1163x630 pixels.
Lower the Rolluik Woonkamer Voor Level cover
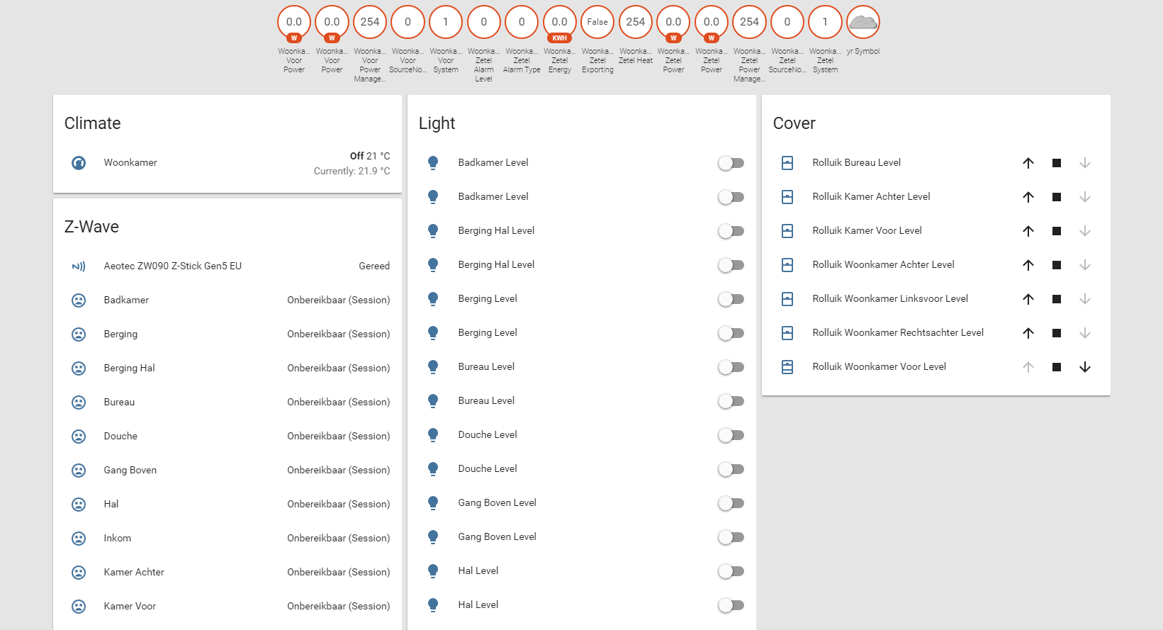coord(1084,367)
